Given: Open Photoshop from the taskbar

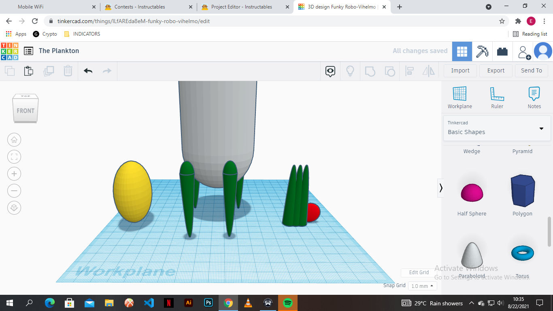Looking at the screenshot, I should pos(208,303).
